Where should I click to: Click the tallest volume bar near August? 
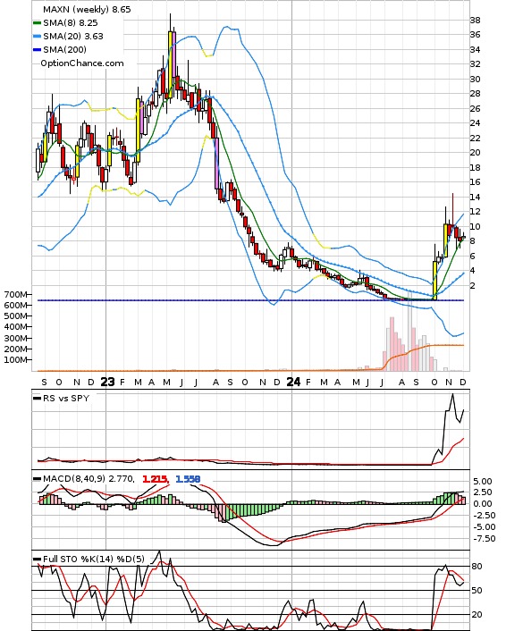(409, 337)
